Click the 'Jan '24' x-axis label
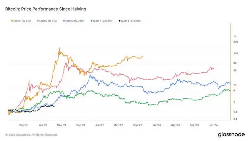Viewport: 250px width, 141px height. 213,125
